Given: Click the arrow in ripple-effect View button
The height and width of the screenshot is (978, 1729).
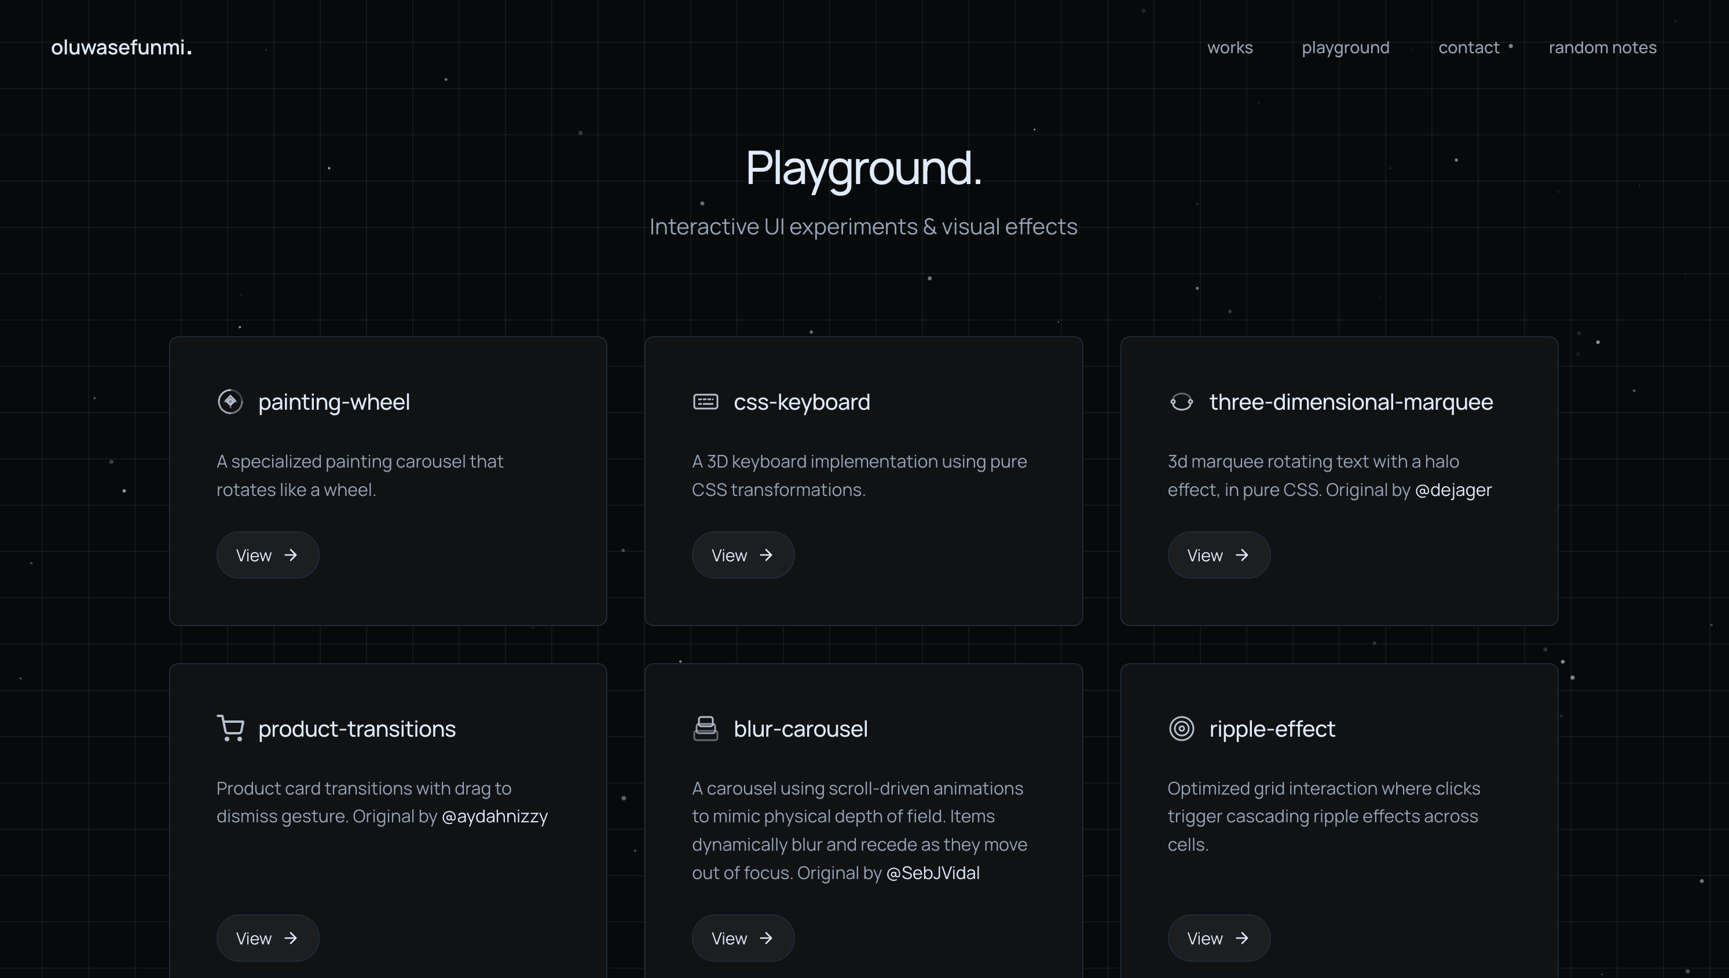Looking at the screenshot, I should (x=1242, y=937).
